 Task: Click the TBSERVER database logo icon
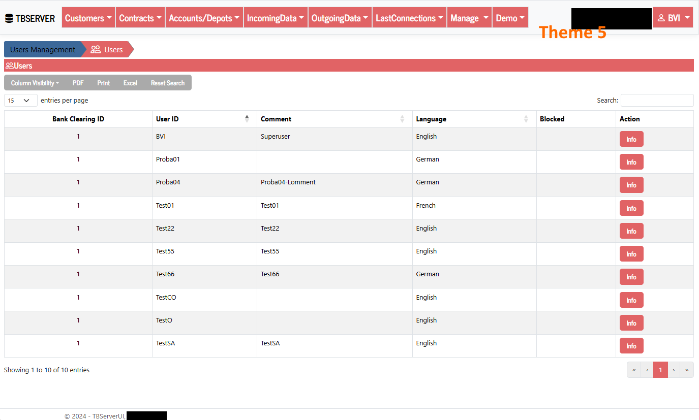[x=9, y=19]
